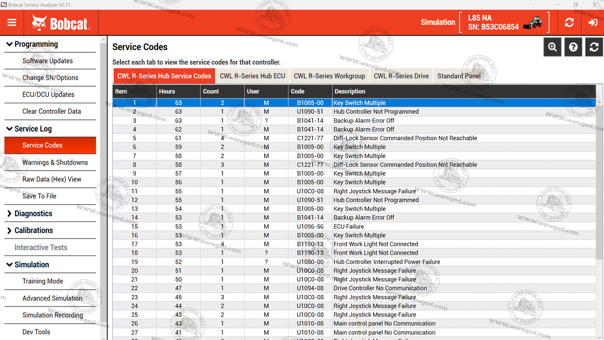Click the sidebar scrollbar up arrow
Viewport: 604px width, 340px height.
coord(104,40)
